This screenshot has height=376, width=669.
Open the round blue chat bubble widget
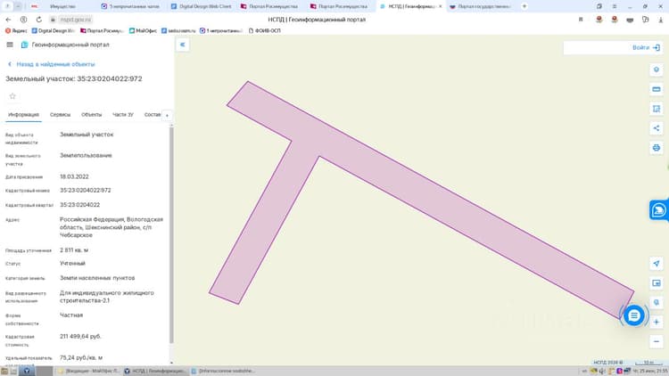point(634,315)
